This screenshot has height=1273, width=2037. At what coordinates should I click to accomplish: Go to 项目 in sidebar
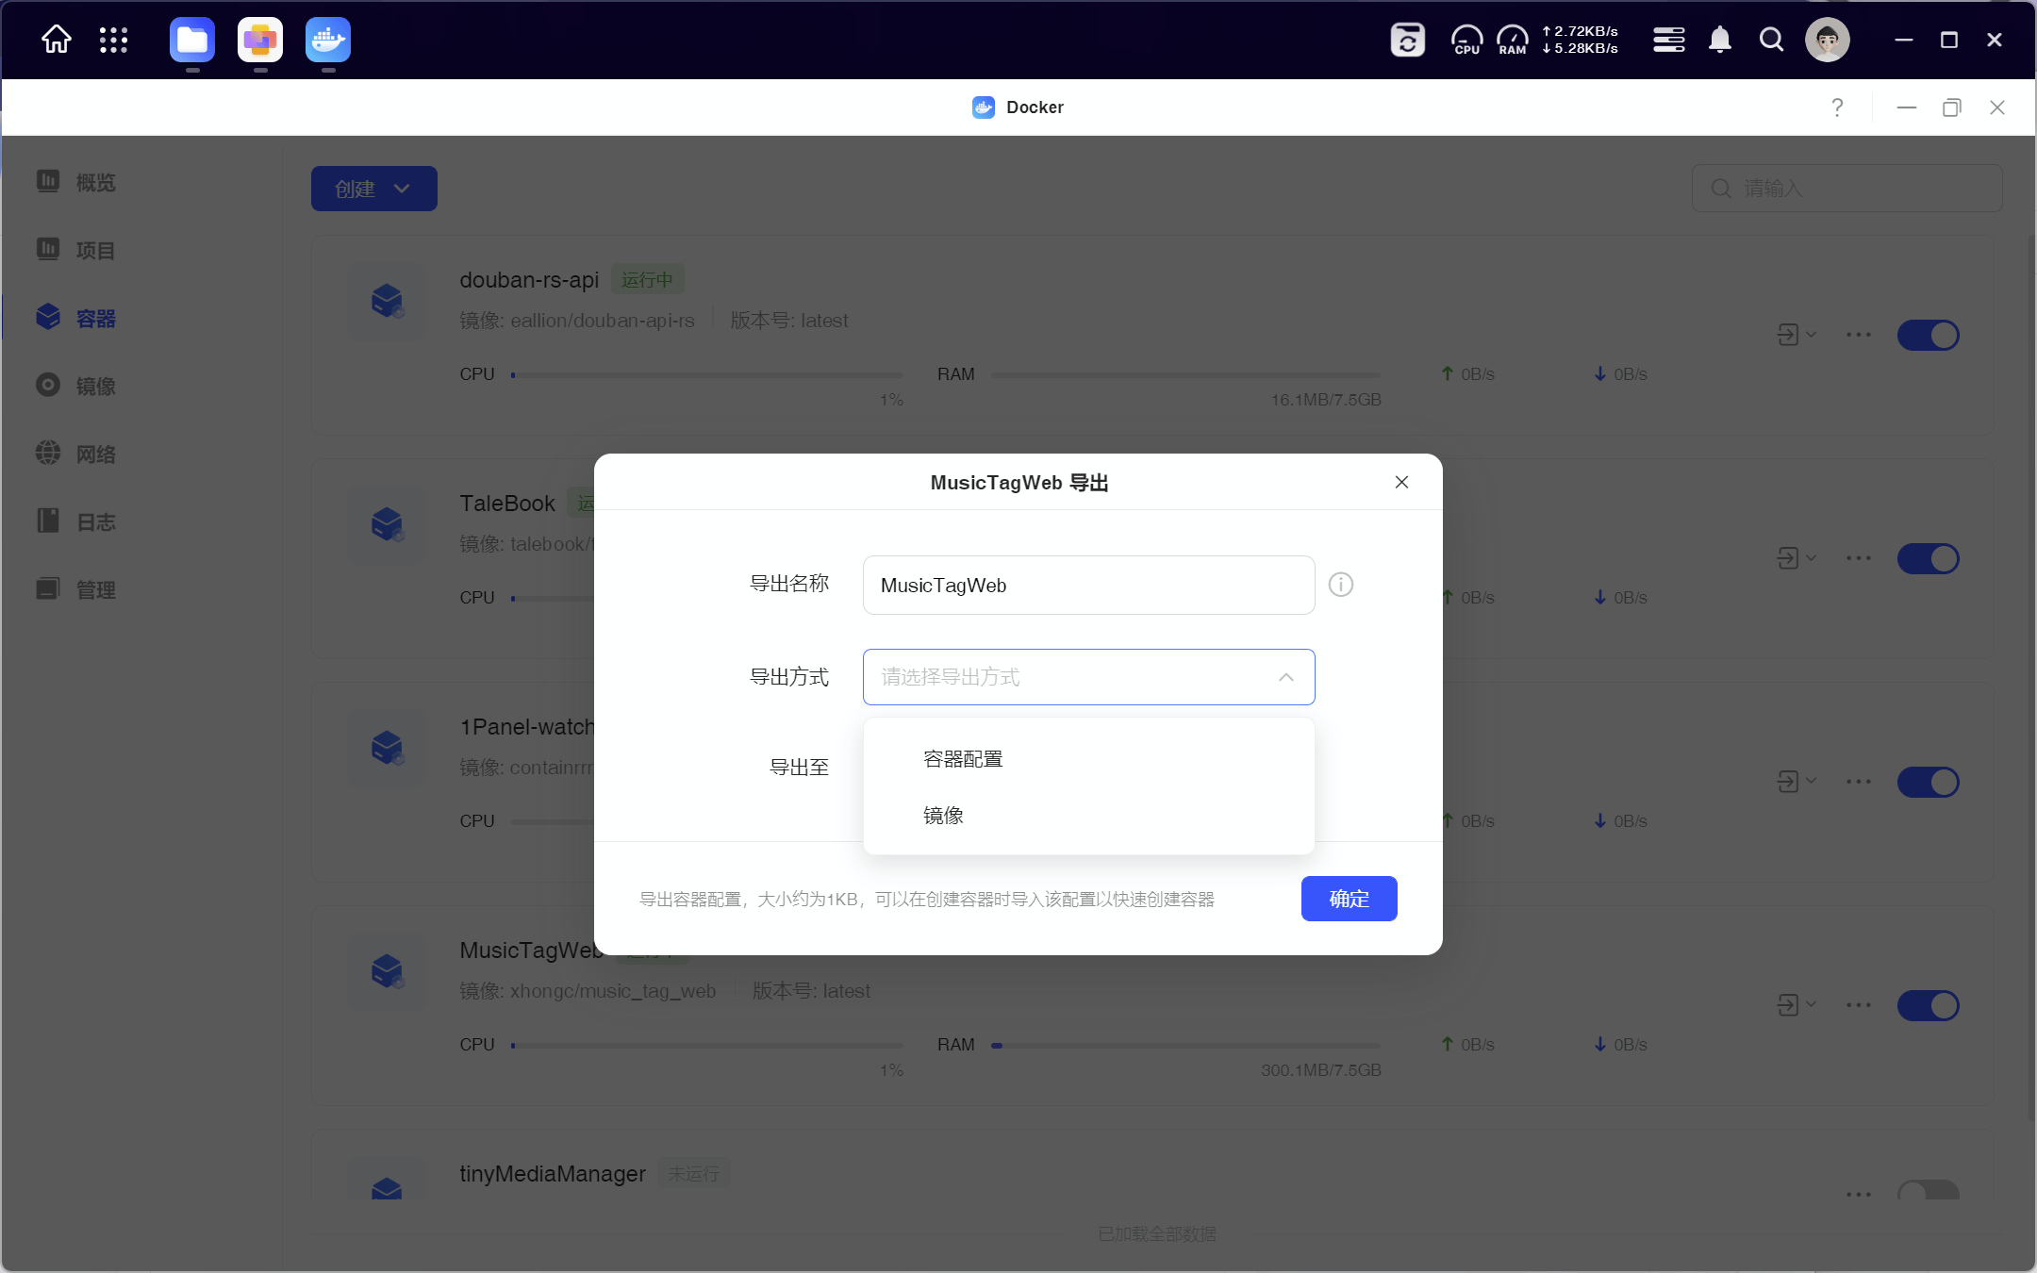77,250
